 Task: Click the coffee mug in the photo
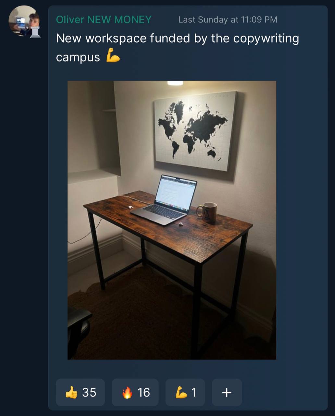click(207, 212)
